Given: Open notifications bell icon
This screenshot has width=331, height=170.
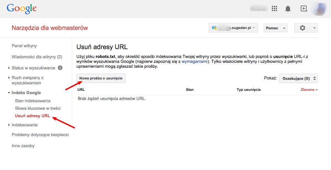Looking at the screenshot, I should (288, 9).
